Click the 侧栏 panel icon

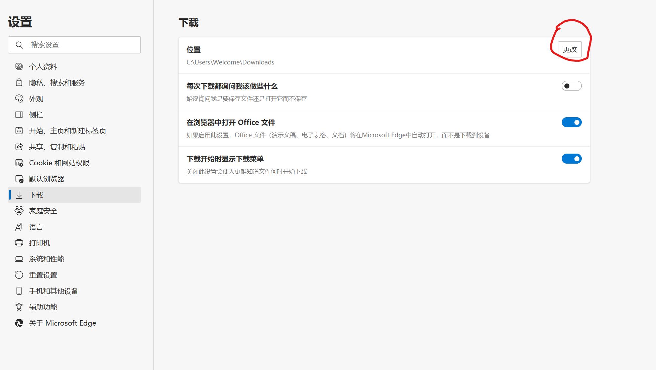[19, 115]
